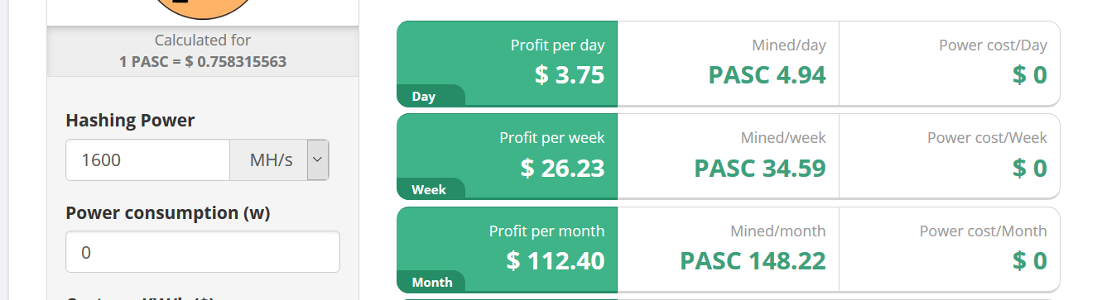Select the Day tab label
1097x300 pixels.
pos(424,97)
